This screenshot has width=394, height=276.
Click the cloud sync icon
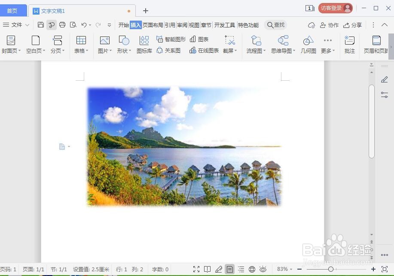coord(312,25)
